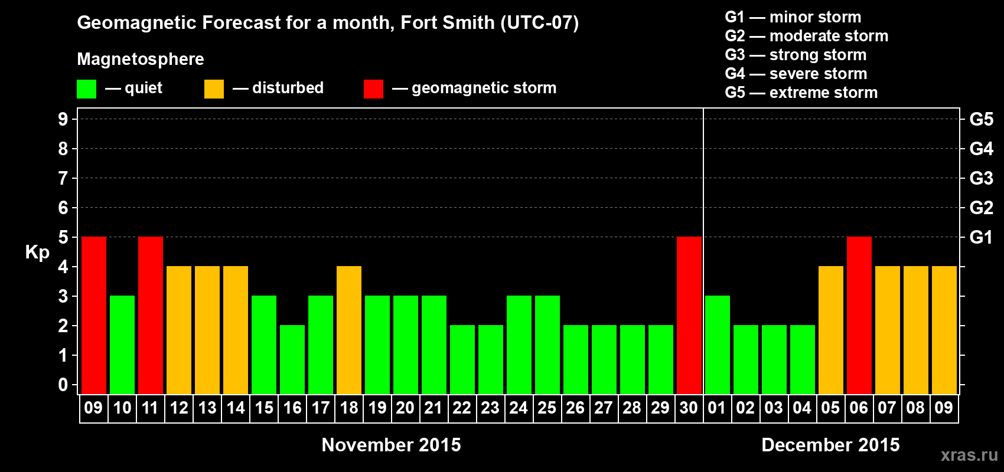Click the G1 right-axis label
Viewport: 1004px width, 472px height.
tap(981, 237)
